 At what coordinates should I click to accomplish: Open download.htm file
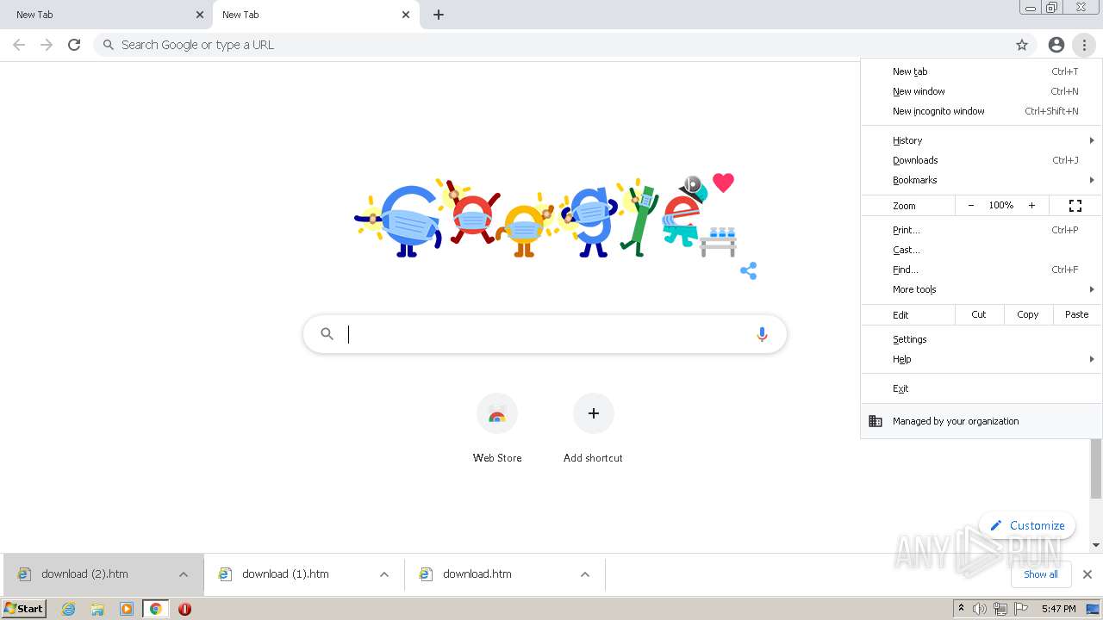[x=477, y=574]
